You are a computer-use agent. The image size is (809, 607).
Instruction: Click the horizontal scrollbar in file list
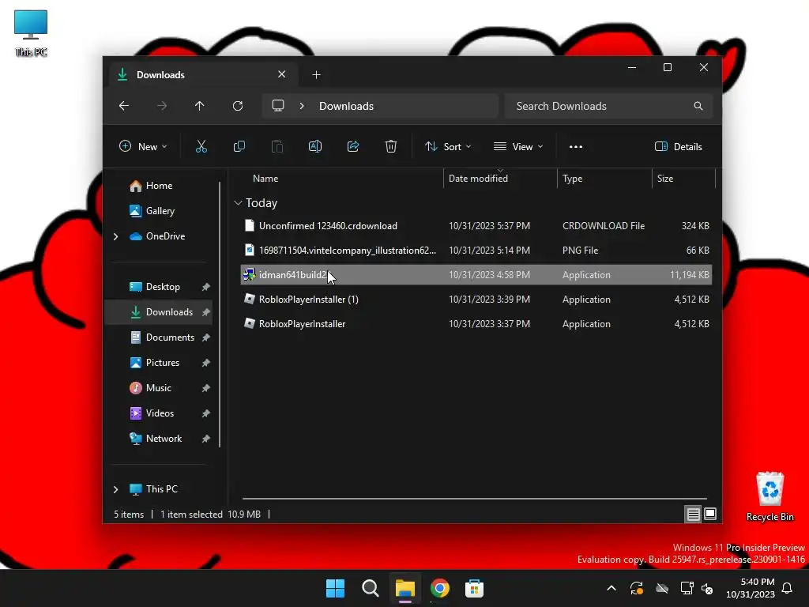pos(474,499)
